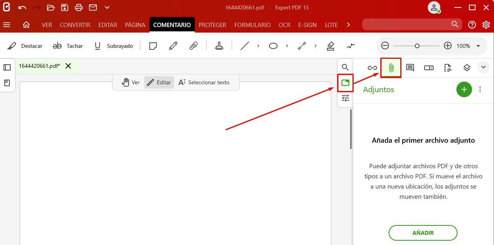The height and width of the screenshot is (245, 494).
Task: Close the 1644420661.pdf document tab
Action: (68, 66)
